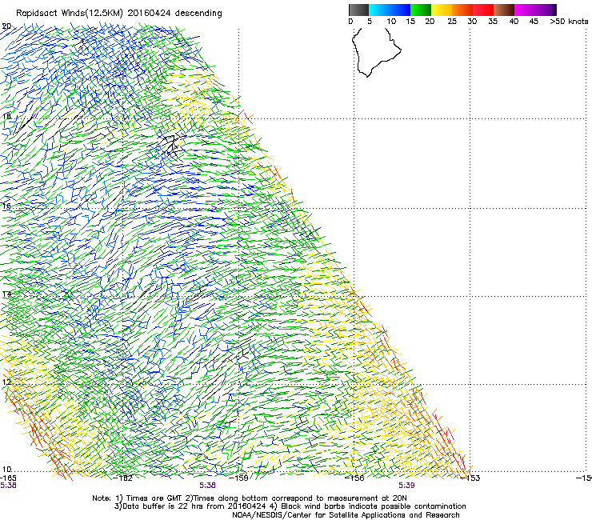Click the '40' legend scale label
592x520 pixels.
click(514, 22)
